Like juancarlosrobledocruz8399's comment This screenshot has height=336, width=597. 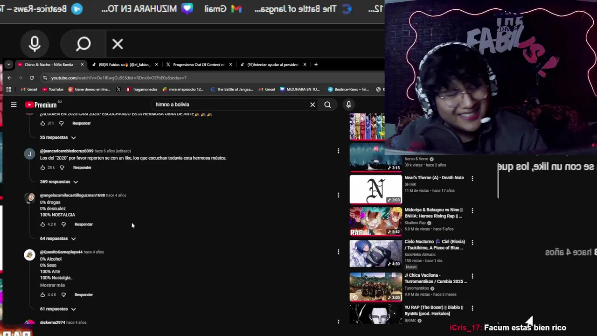click(42, 168)
